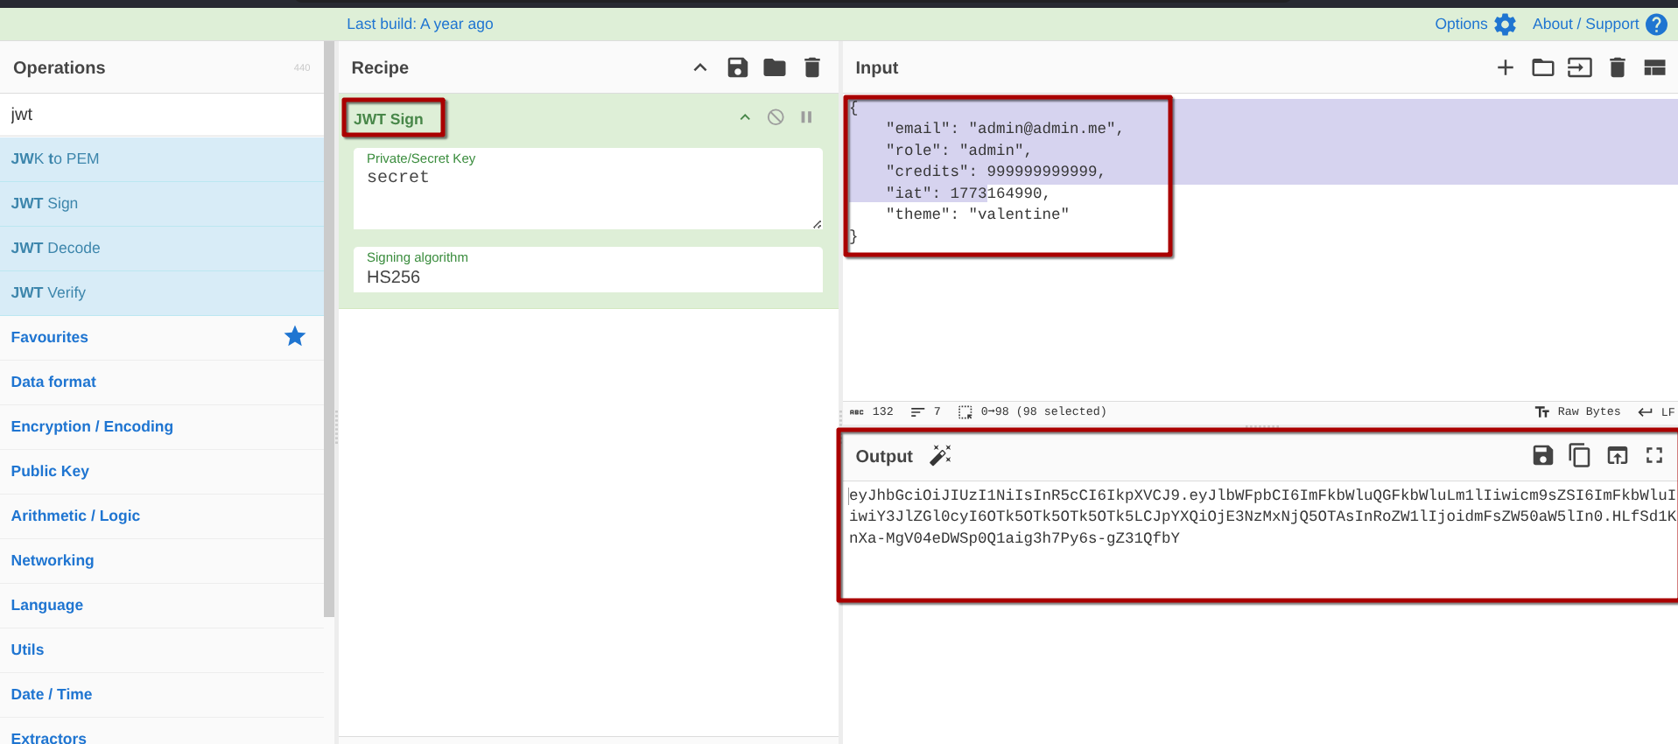Load a recipe via folder icon
The image size is (1678, 744).
[774, 67]
